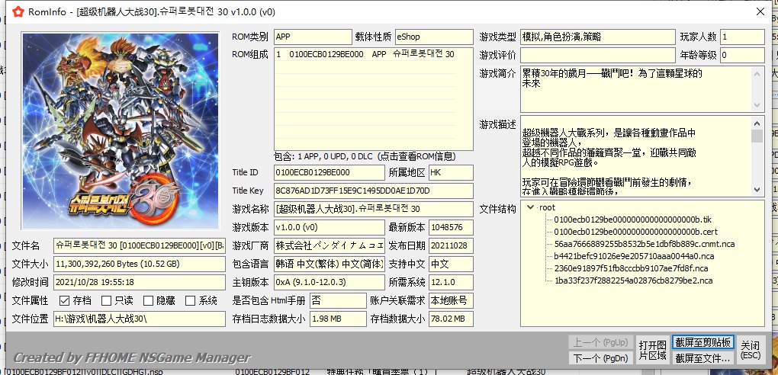
Task: Click the 游戏描述 scrollbar down arrow
Action: click(757, 189)
